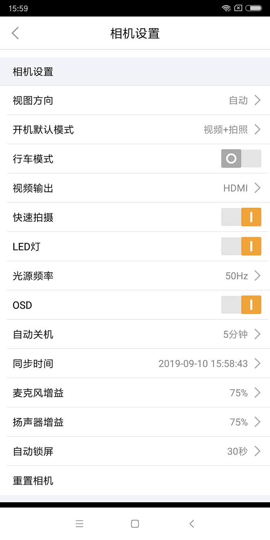The height and width of the screenshot is (540, 270).
Task: Tap the back arrow in header
Action: (15, 33)
